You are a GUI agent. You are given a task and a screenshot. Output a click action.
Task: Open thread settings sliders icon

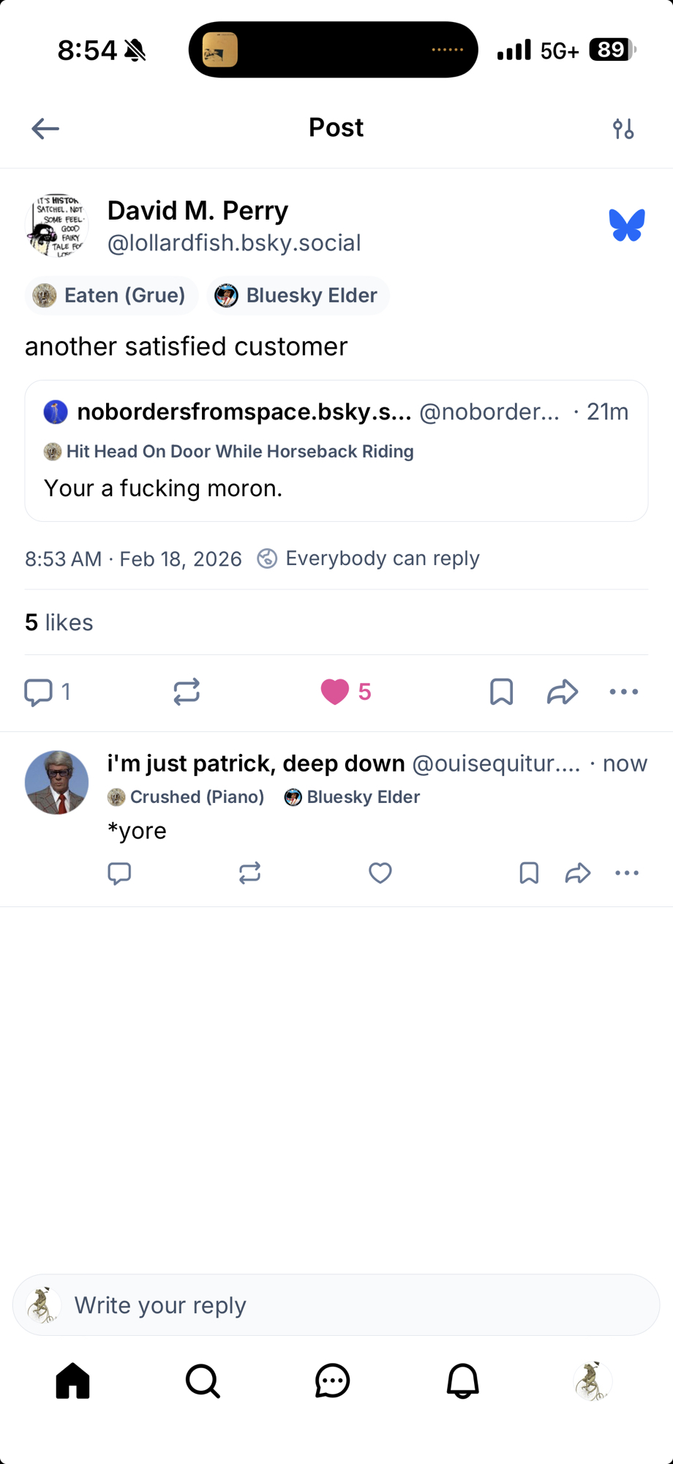coord(623,129)
